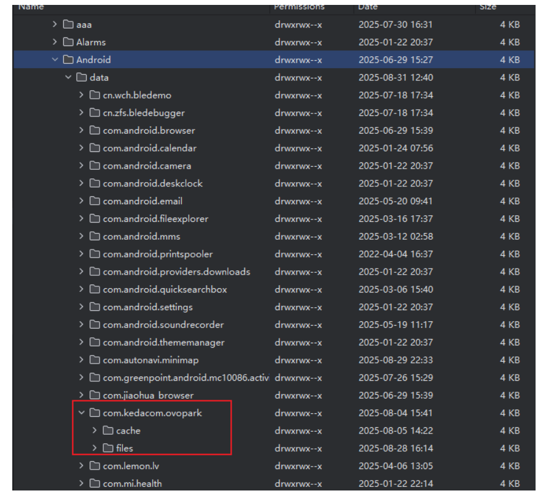
Task: Click date 2025-05-19 11:17 of soundrecorder
Action: 396,325
